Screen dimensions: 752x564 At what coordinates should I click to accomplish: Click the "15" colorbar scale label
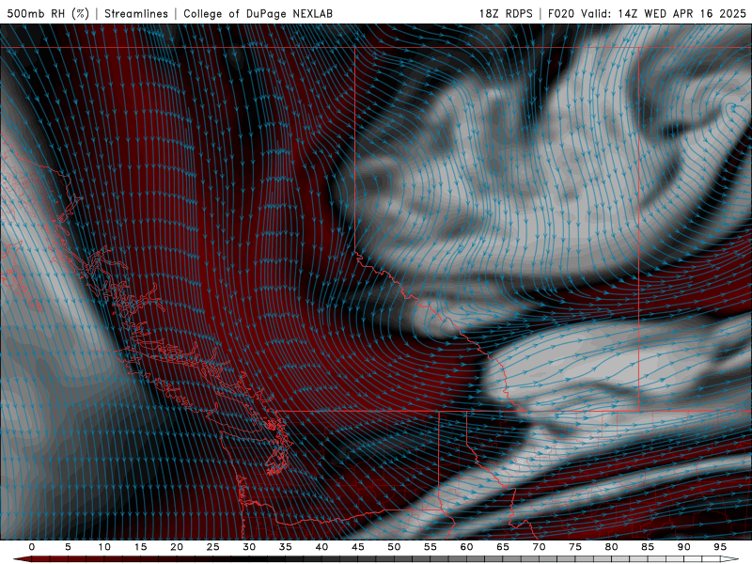(140, 547)
